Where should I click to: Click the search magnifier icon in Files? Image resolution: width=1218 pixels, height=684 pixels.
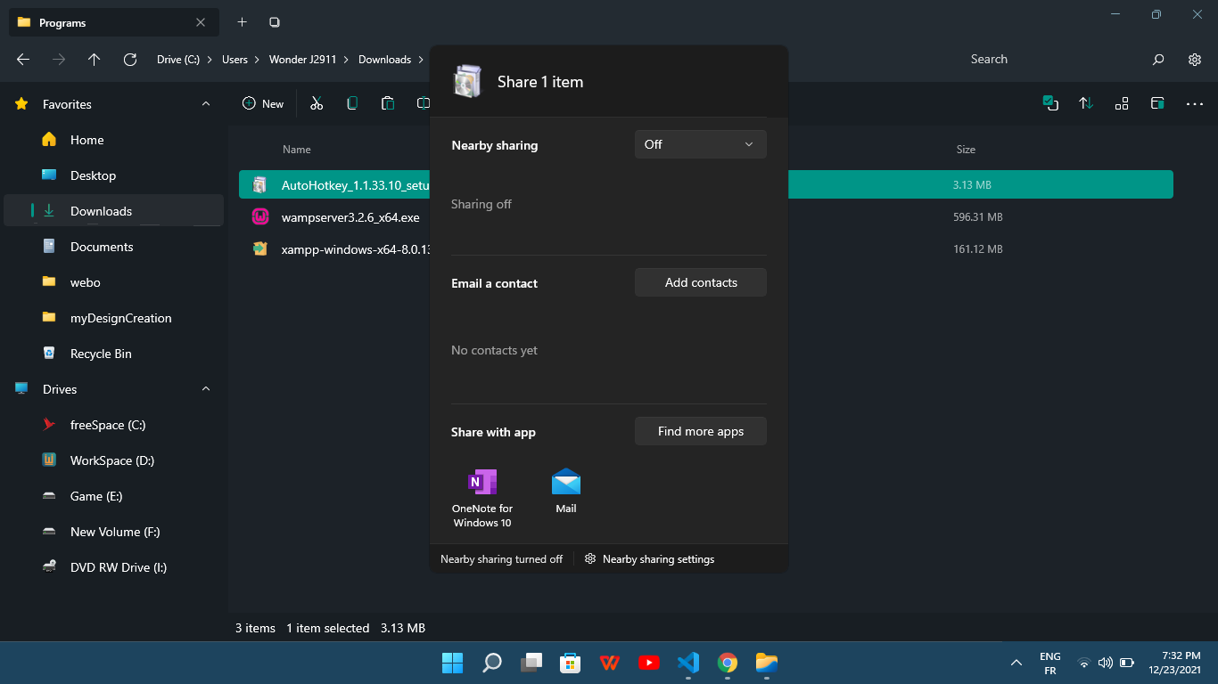click(1158, 60)
